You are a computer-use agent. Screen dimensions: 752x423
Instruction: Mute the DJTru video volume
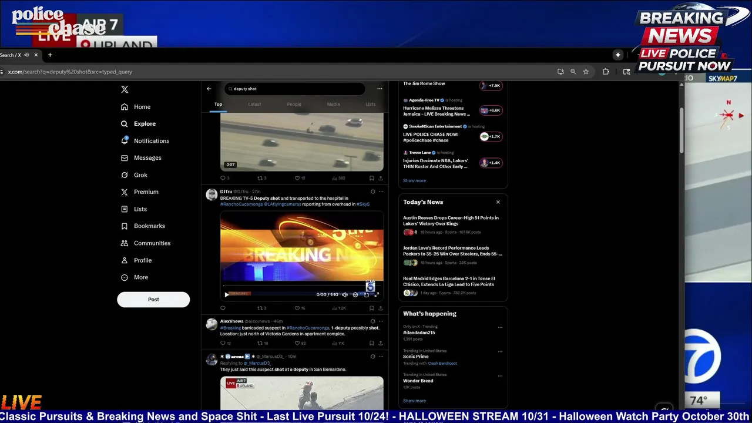click(345, 294)
